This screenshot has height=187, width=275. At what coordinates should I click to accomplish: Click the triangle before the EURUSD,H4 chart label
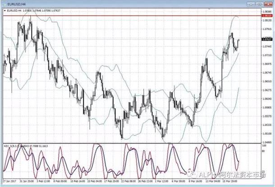point(5,11)
